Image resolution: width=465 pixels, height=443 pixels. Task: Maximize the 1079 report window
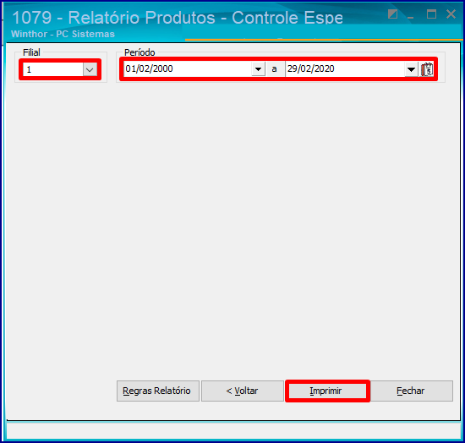click(x=431, y=14)
